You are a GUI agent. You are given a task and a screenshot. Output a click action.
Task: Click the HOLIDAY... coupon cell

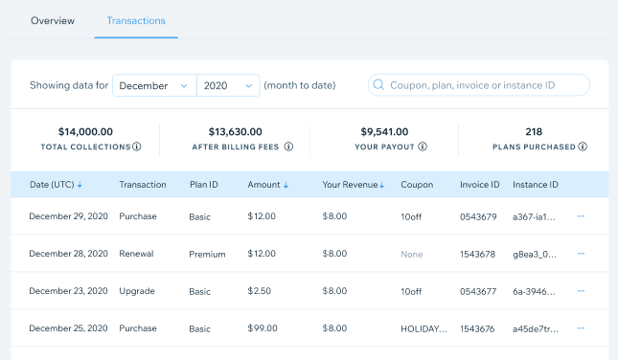[423, 329]
